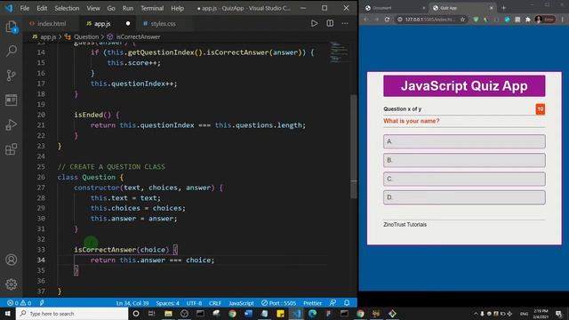Image resolution: width=569 pixels, height=320 pixels.
Task: Choose answer button A in the quiz
Action: pyautogui.click(x=464, y=141)
